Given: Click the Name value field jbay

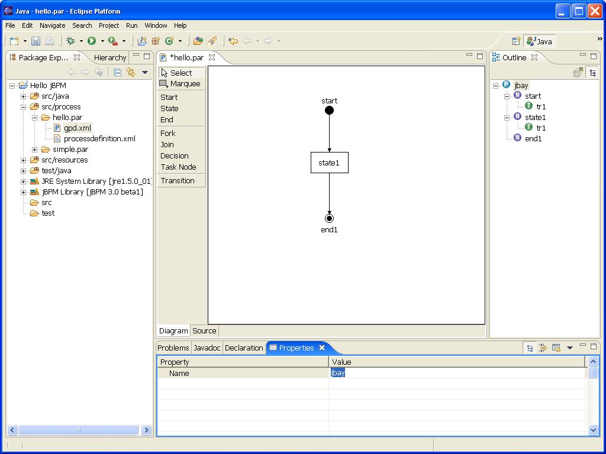Looking at the screenshot, I should pos(457,373).
